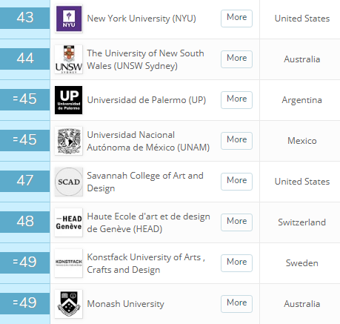
Task: Open More for Savannah College of Art
Action: coord(236,182)
